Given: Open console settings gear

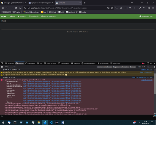Looking at the screenshot, I should (154, 67).
